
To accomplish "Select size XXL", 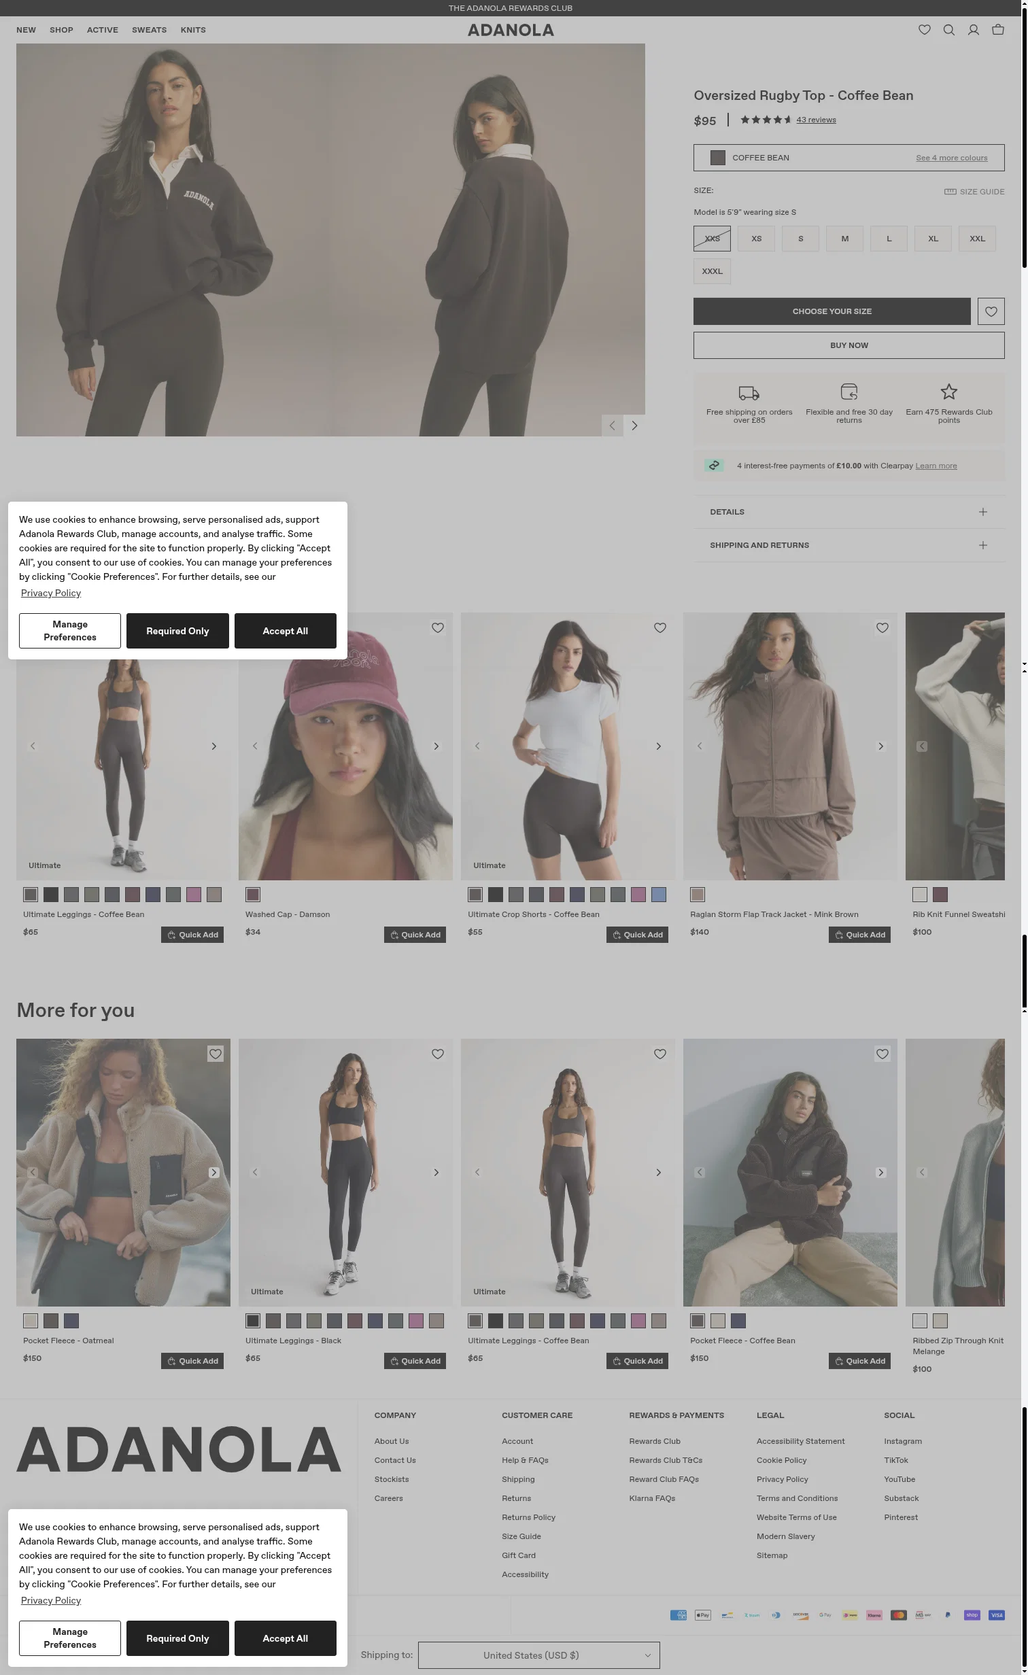I will pos(978,239).
